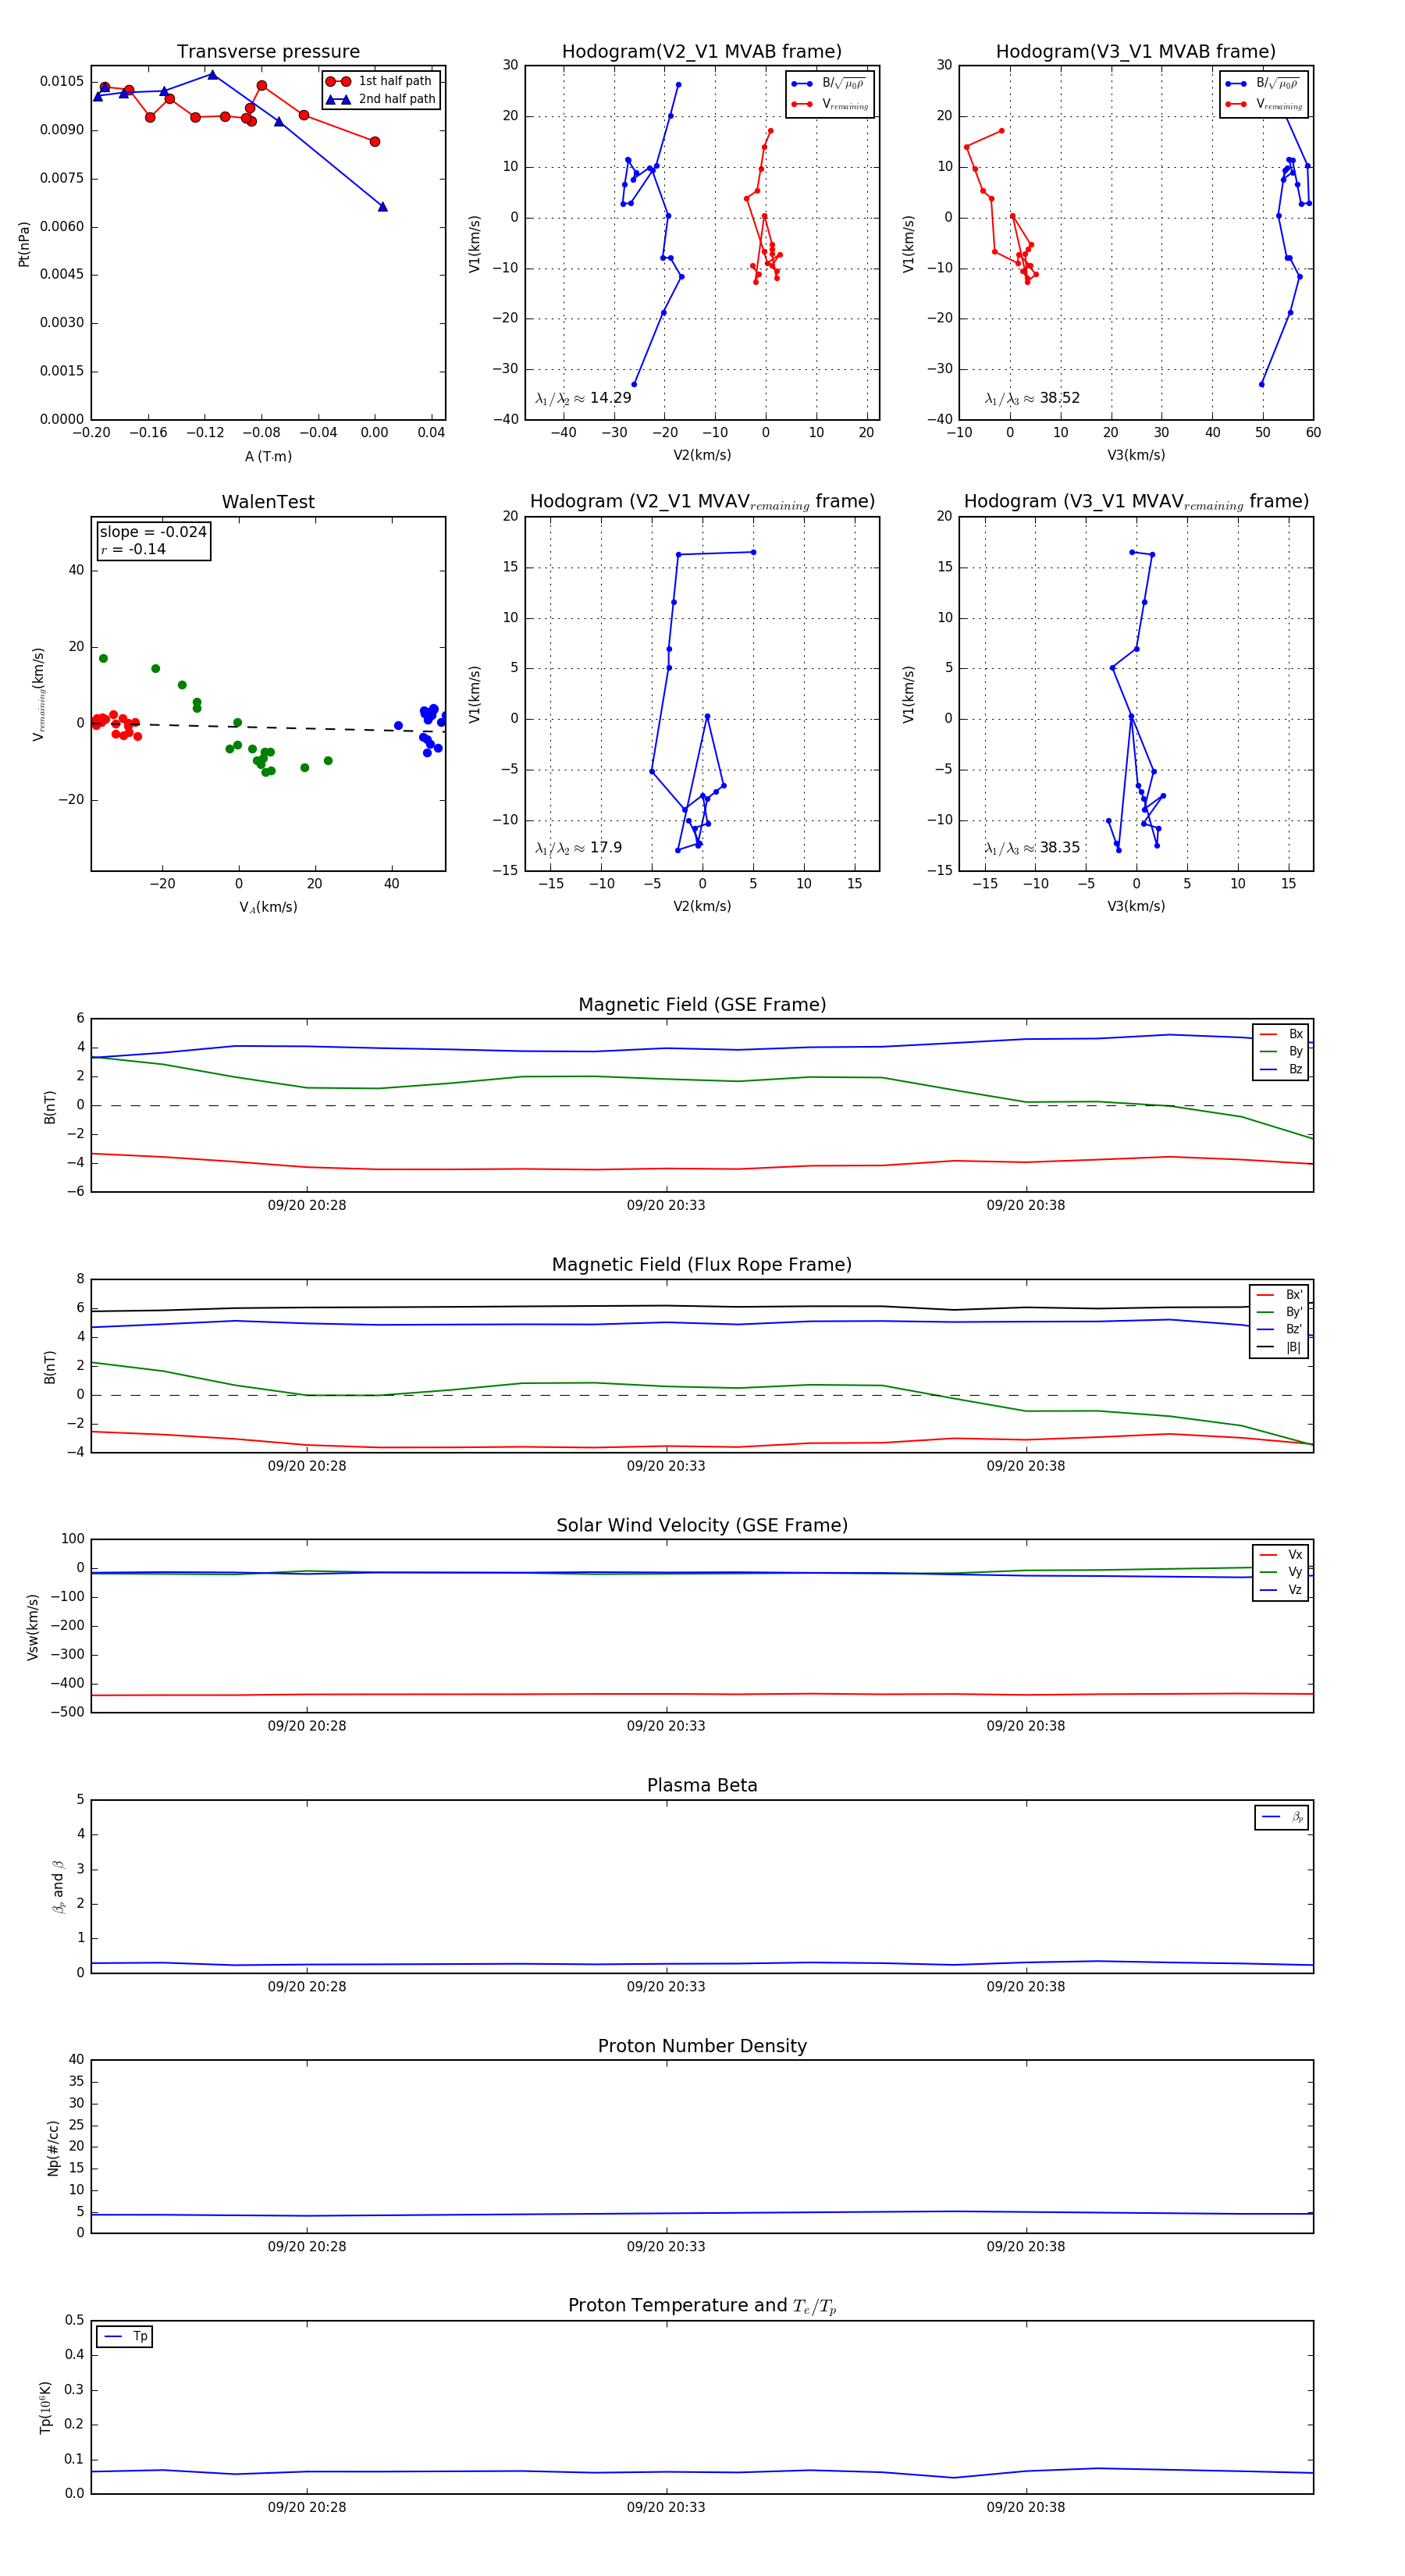The height and width of the screenshot is (2576, 1405).
Task: Click the λ1/λ3 ≈ 38.35 annotation
Action: (x=1032, y=848)
